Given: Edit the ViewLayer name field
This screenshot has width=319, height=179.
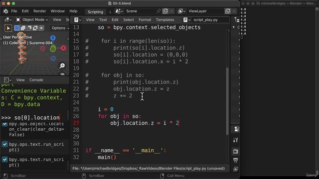Looking at the screenshot, I should click(205, 11).
